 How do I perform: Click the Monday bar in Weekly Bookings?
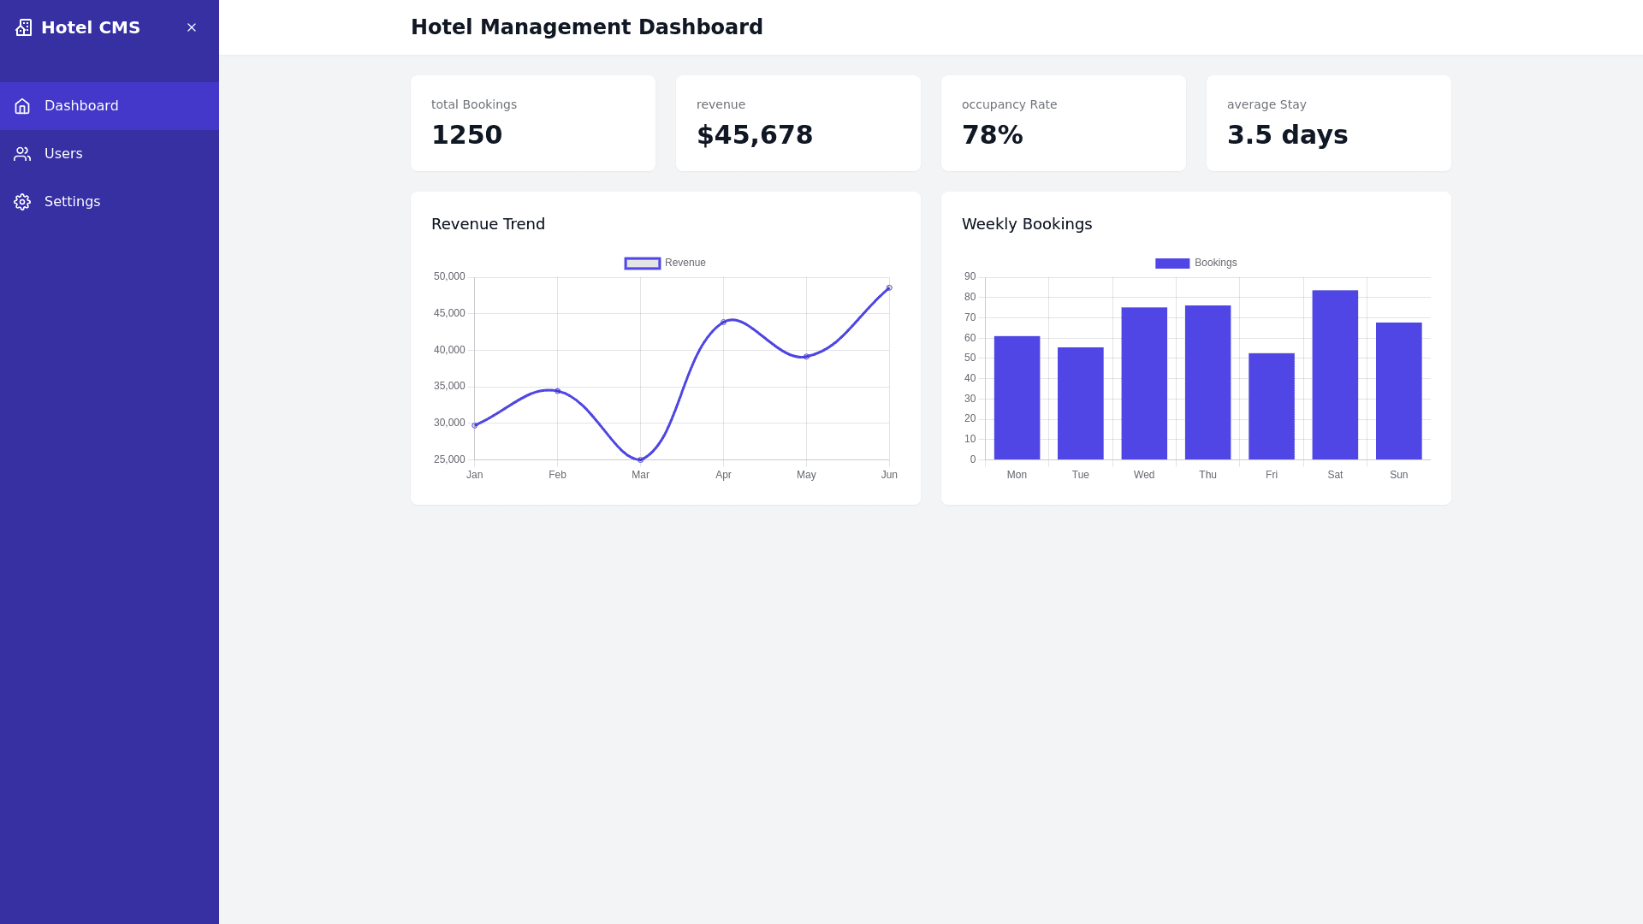[x=1017, y=398]
